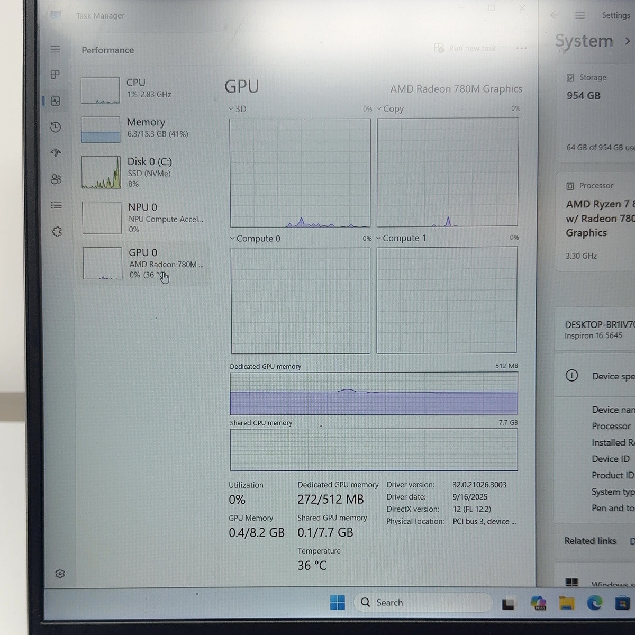Click the Windows Start button
635x635 pixels.
coord(337,602)
